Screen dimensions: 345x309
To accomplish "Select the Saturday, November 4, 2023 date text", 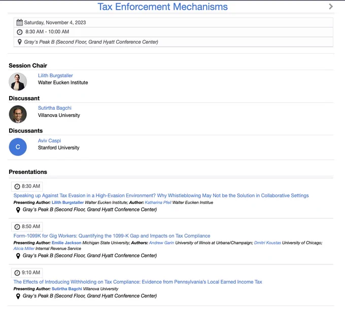I will (55, 22).
